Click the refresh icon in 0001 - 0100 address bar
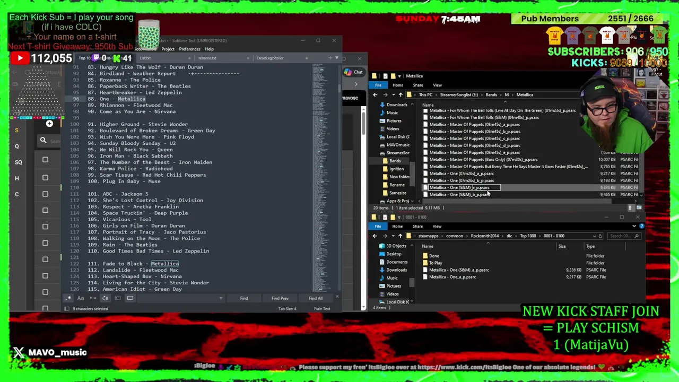The image size is (679, 382). coord(600,236)
